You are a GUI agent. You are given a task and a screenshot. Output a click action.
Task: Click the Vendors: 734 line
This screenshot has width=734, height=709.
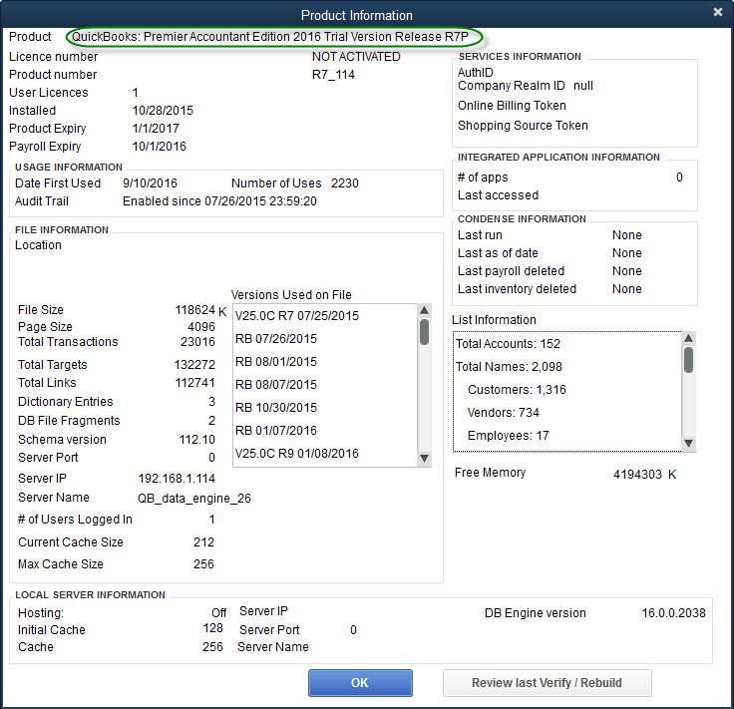point(504,413)
